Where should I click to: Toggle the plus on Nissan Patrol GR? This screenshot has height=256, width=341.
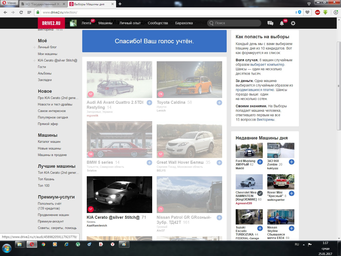[x=219, y=217]
